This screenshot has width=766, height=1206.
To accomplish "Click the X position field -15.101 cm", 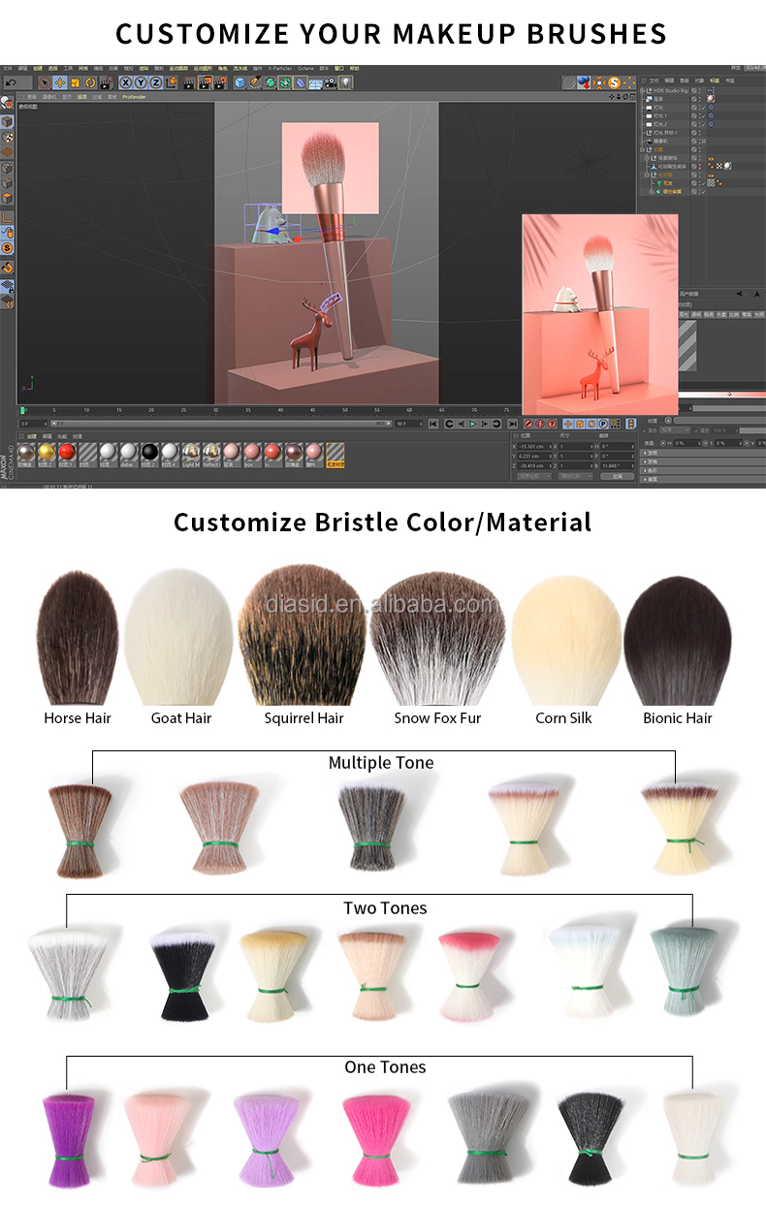I will click(x=535, y=447).
